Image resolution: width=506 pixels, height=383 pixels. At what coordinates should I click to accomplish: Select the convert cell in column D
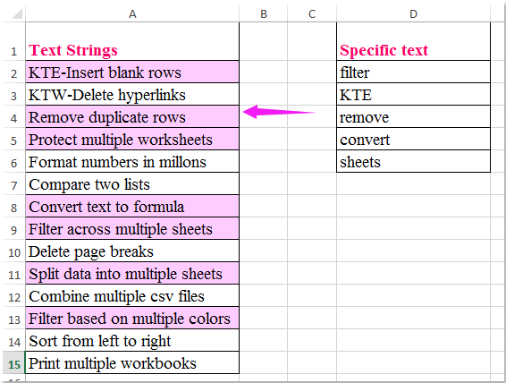[x=413, y=139]
